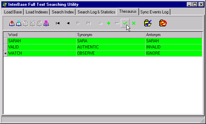Screen dimensions: 206x124
Task: Cancel the edit with green X
Action: [134, 23]
